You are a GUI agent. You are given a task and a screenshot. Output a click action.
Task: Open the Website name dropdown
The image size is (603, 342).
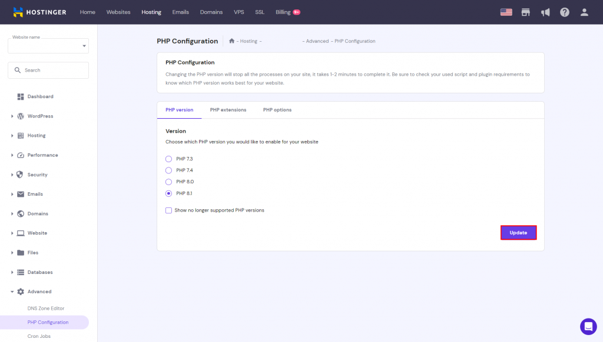pyautogui.click(x=48, y=46)
